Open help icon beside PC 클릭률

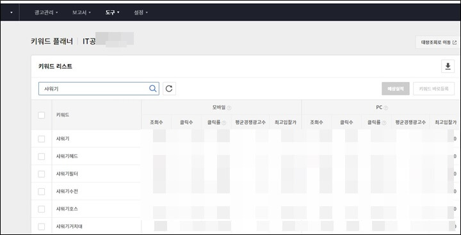click(384, 123)
